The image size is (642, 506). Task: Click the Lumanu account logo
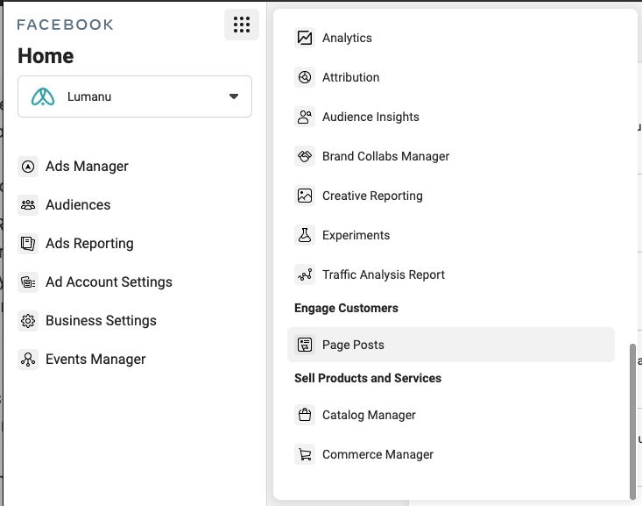click(x=43, y=96)
